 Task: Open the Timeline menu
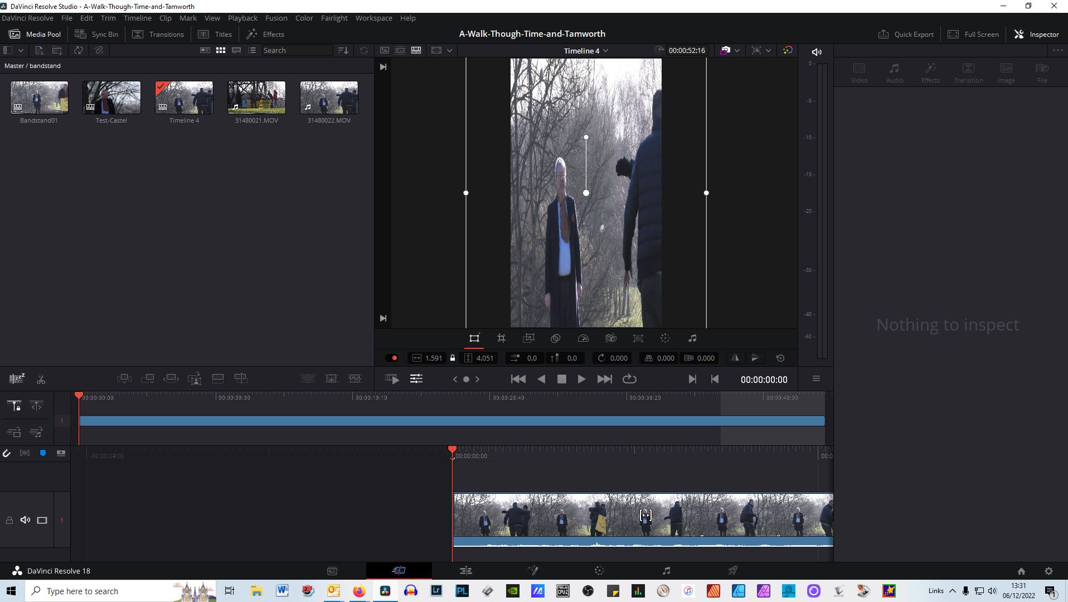click(x=137, y=18)
